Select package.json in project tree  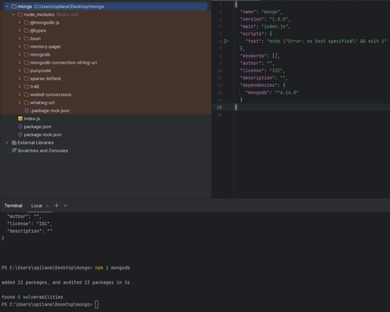[37, 127]
